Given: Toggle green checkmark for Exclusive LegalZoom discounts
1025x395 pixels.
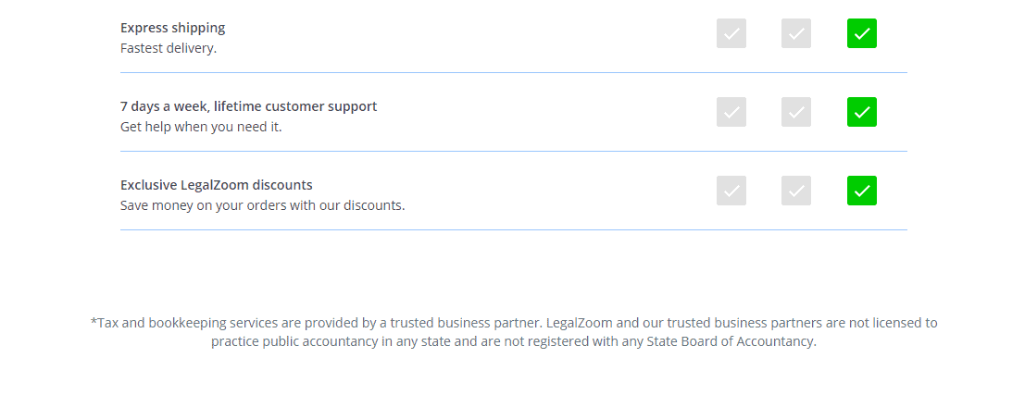Looking at the screenshot, I should (x=862, y=190).
